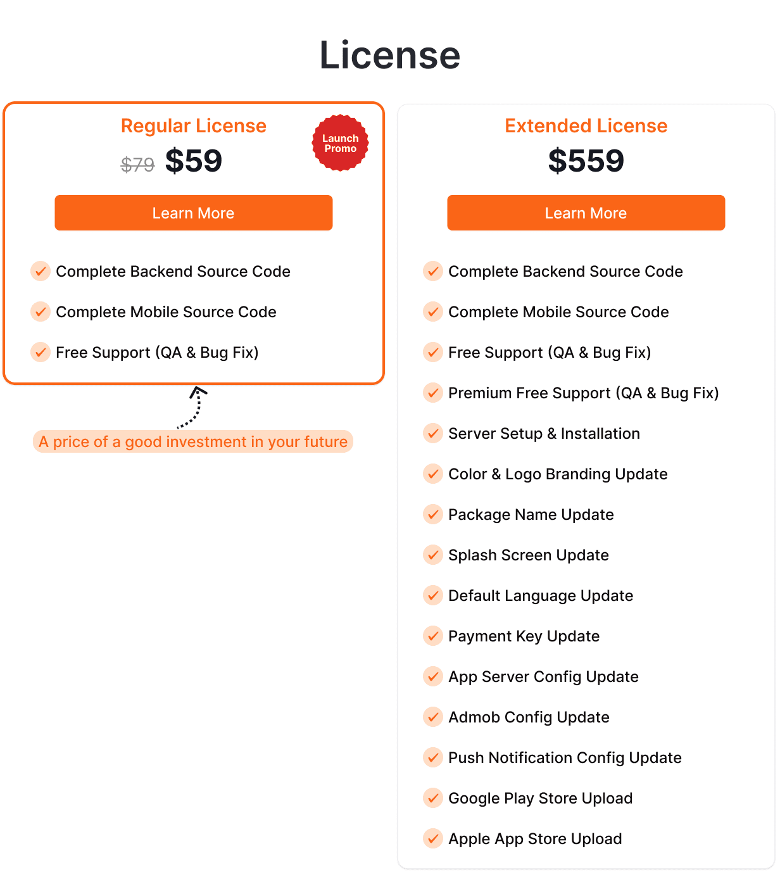Click the red Launch Promo badge
780x889 pixels.
341,143
